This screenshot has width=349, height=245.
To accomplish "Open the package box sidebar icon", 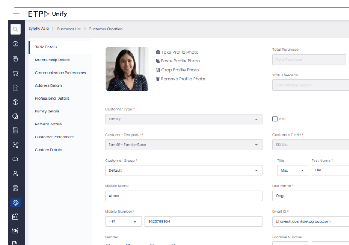I will point(16,102).
